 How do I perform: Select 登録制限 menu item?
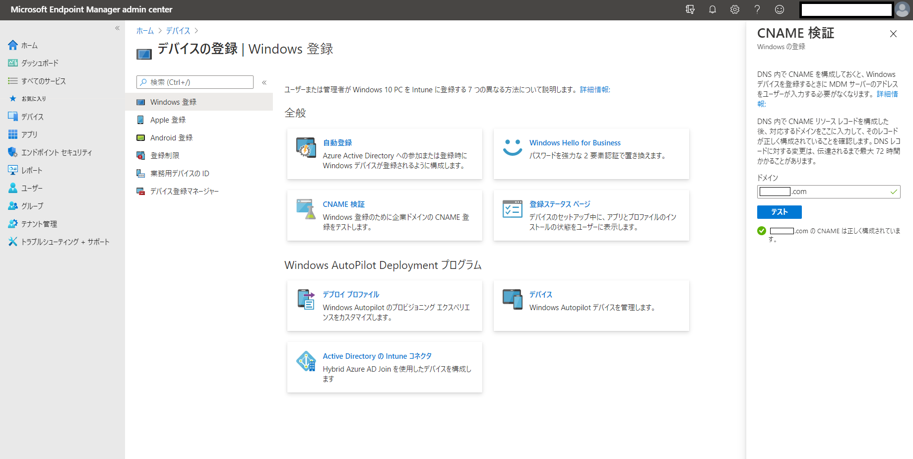tap(199, 155)
